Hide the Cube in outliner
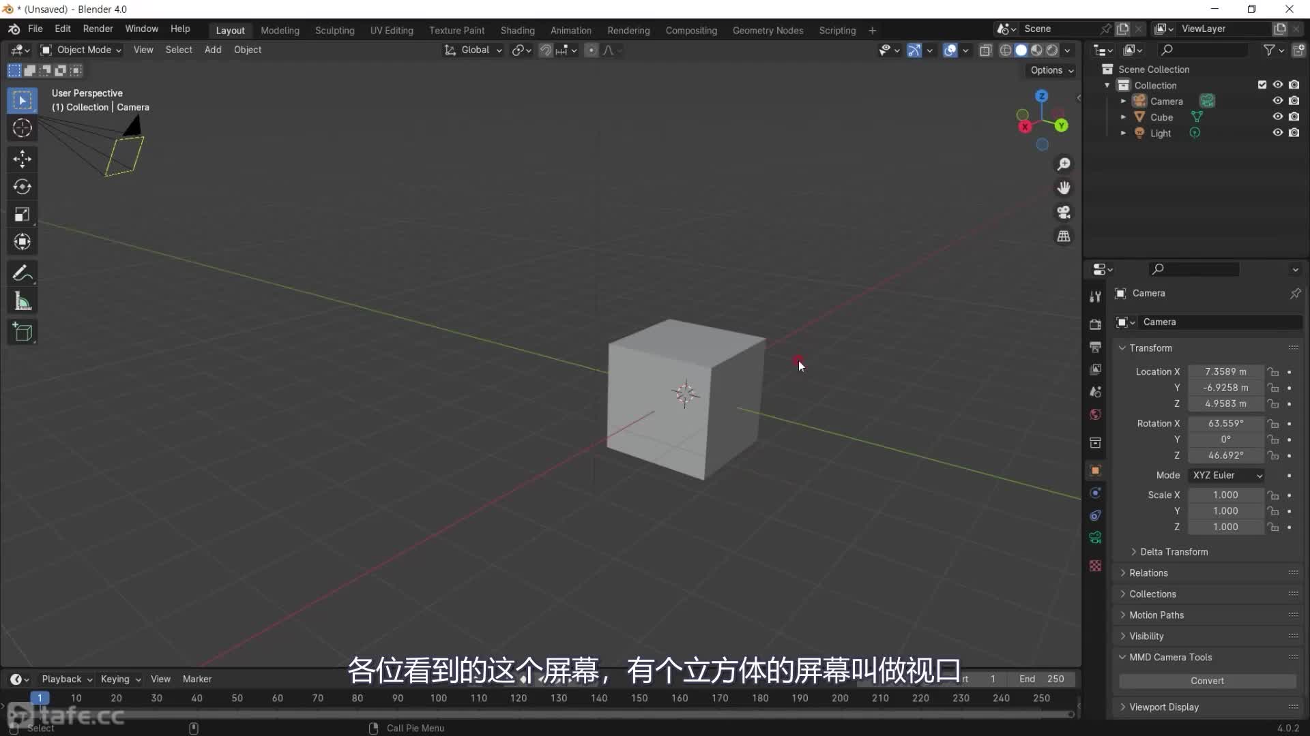Viewport: 1310px width, 736px height. (x=1277, y=117)
